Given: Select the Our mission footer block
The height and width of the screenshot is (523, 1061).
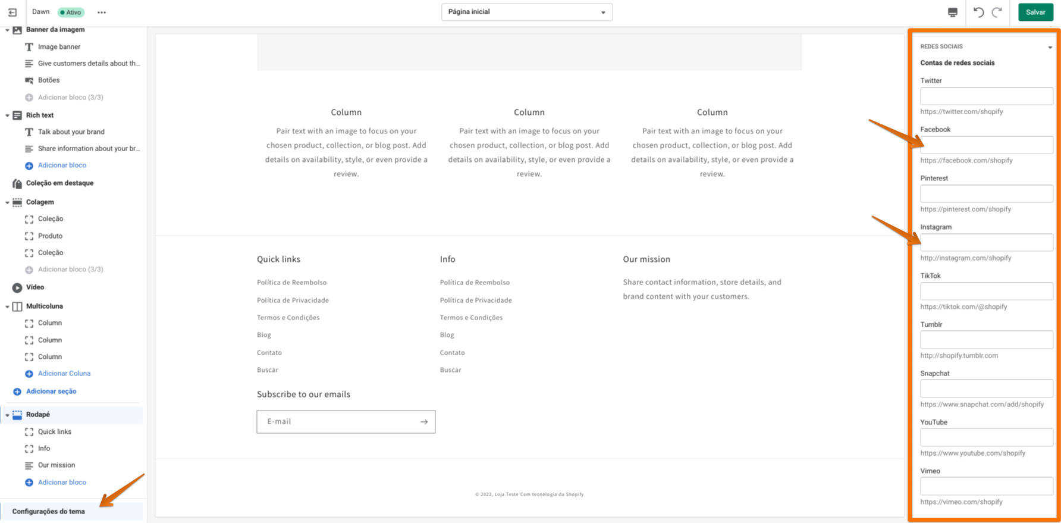Looking at the screenshot, I should coord(56,465).
